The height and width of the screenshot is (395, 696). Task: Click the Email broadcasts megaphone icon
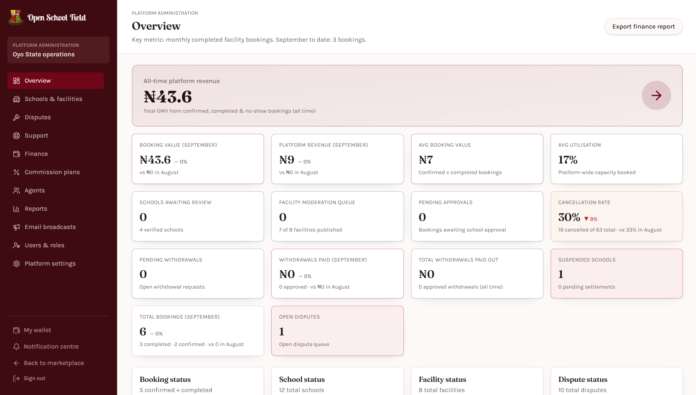(16, 227)
